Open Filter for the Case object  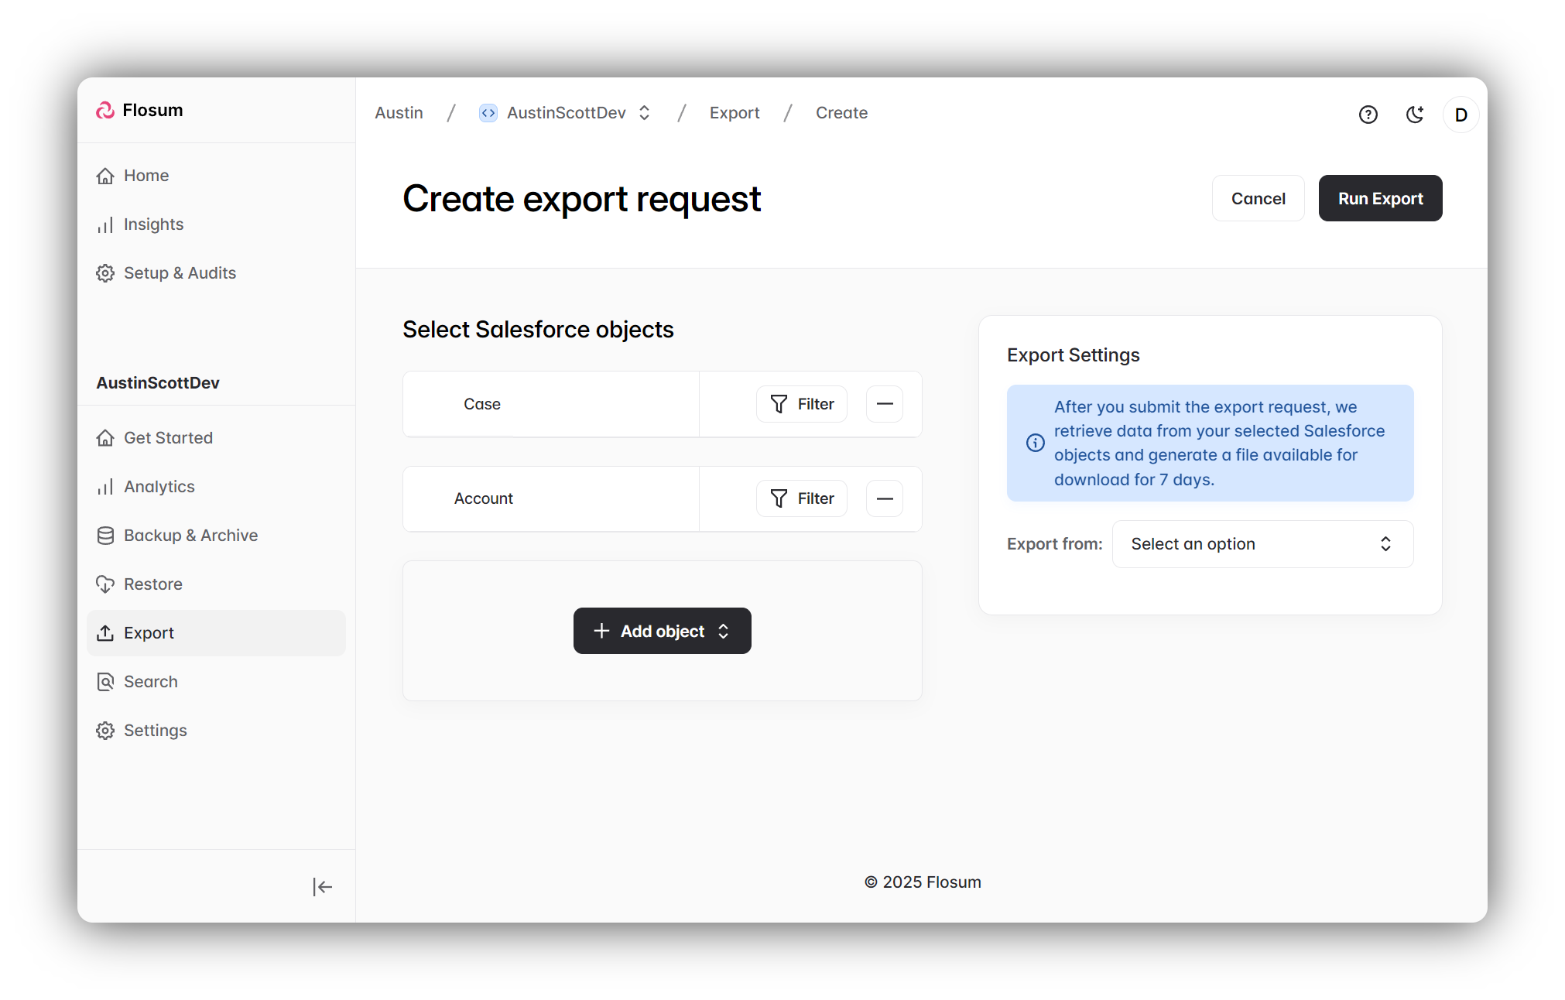tap(801, 404)
